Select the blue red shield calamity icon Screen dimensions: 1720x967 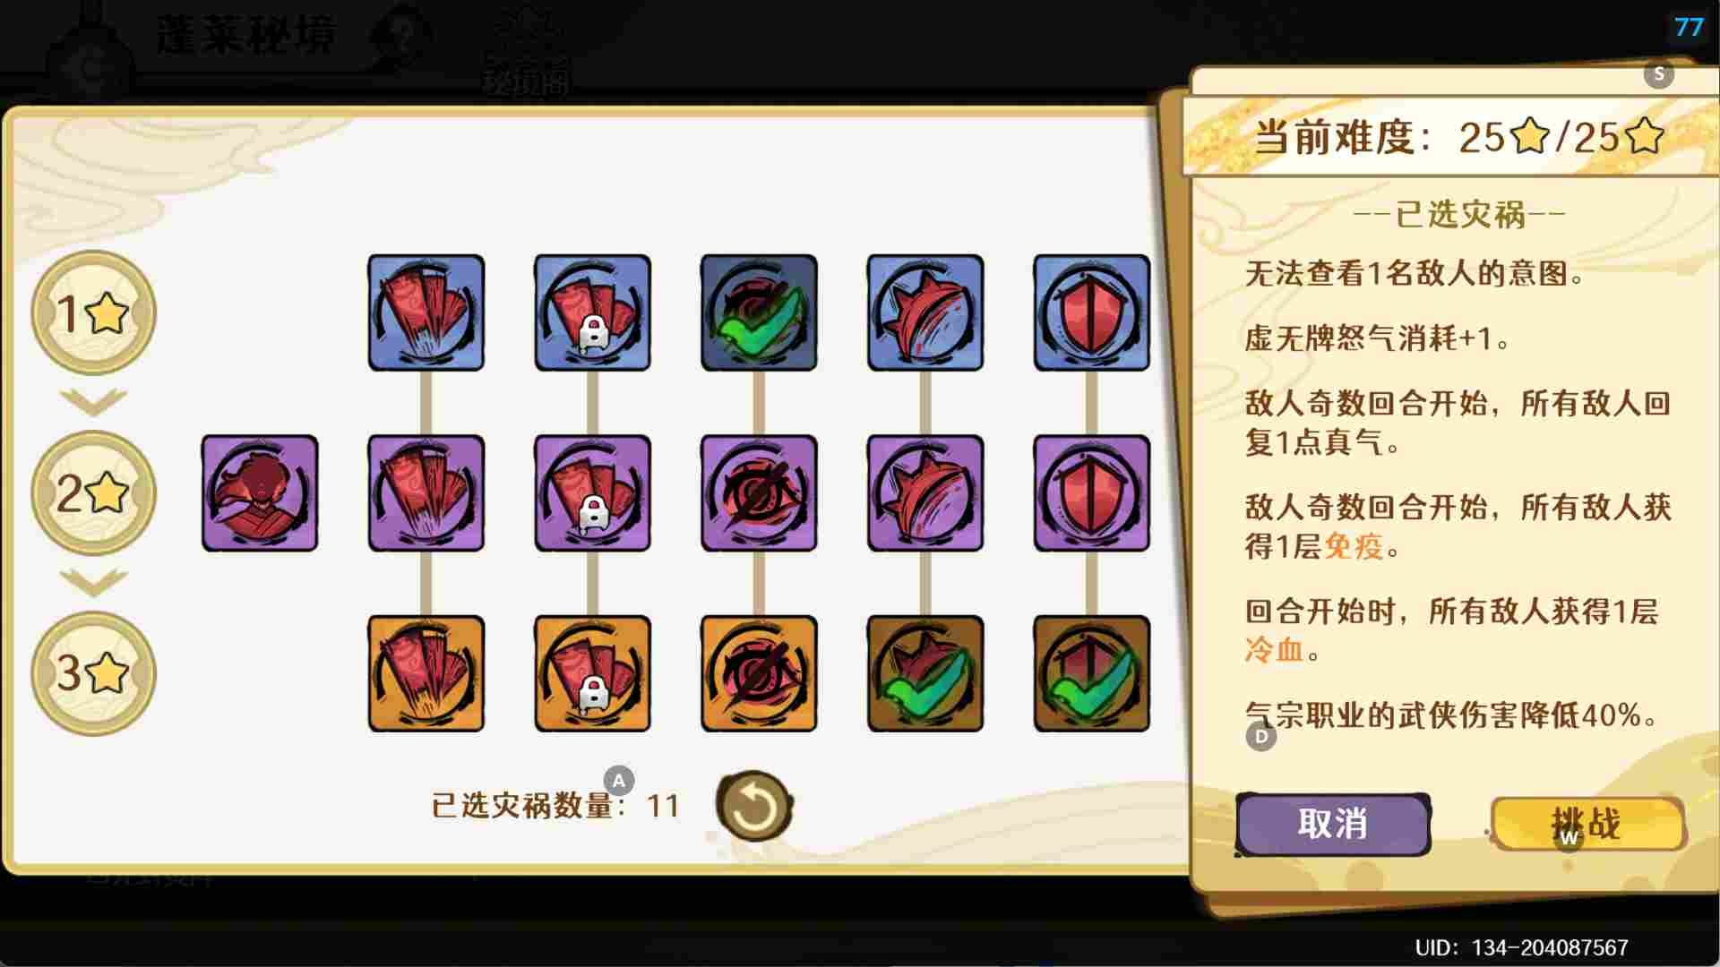coord(1091,312)
